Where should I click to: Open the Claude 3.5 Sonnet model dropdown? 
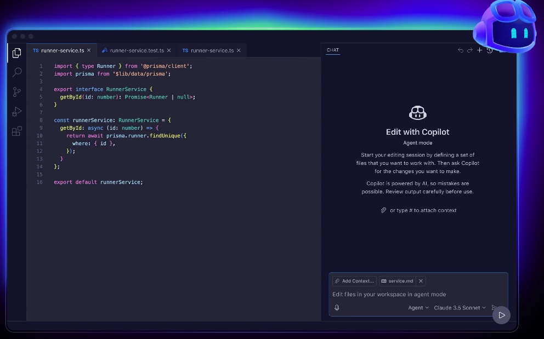pos(460,307)
